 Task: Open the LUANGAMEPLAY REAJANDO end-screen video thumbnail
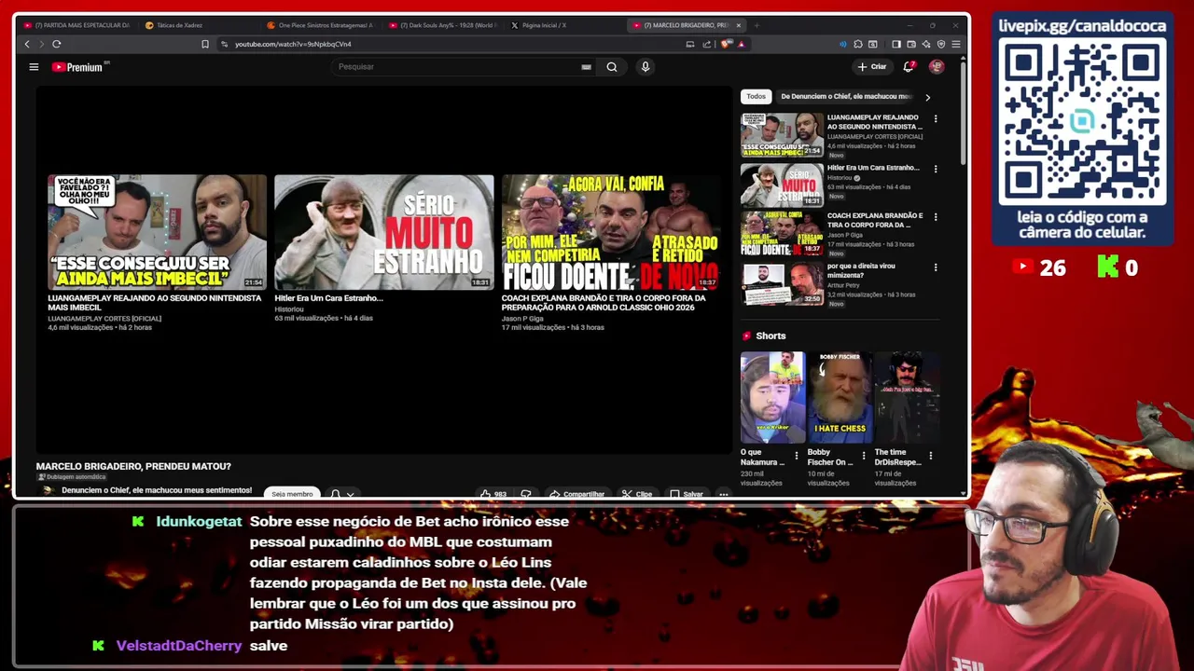point(157,232)
